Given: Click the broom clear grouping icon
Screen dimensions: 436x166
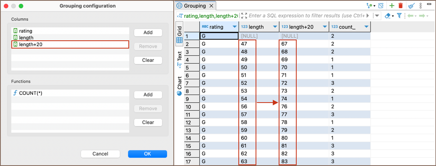Looking at the screenshot, I should pyautogui.click(x=411, y=5).
